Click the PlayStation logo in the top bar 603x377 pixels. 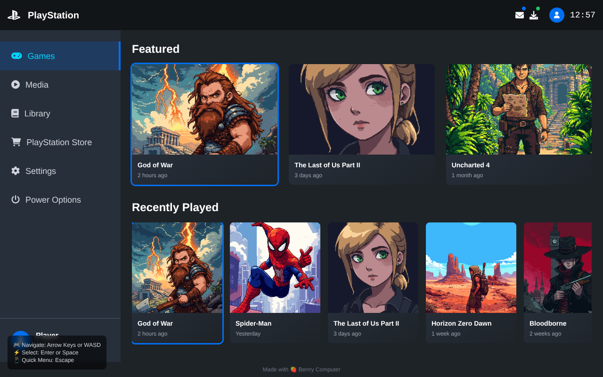pos(14,15)
